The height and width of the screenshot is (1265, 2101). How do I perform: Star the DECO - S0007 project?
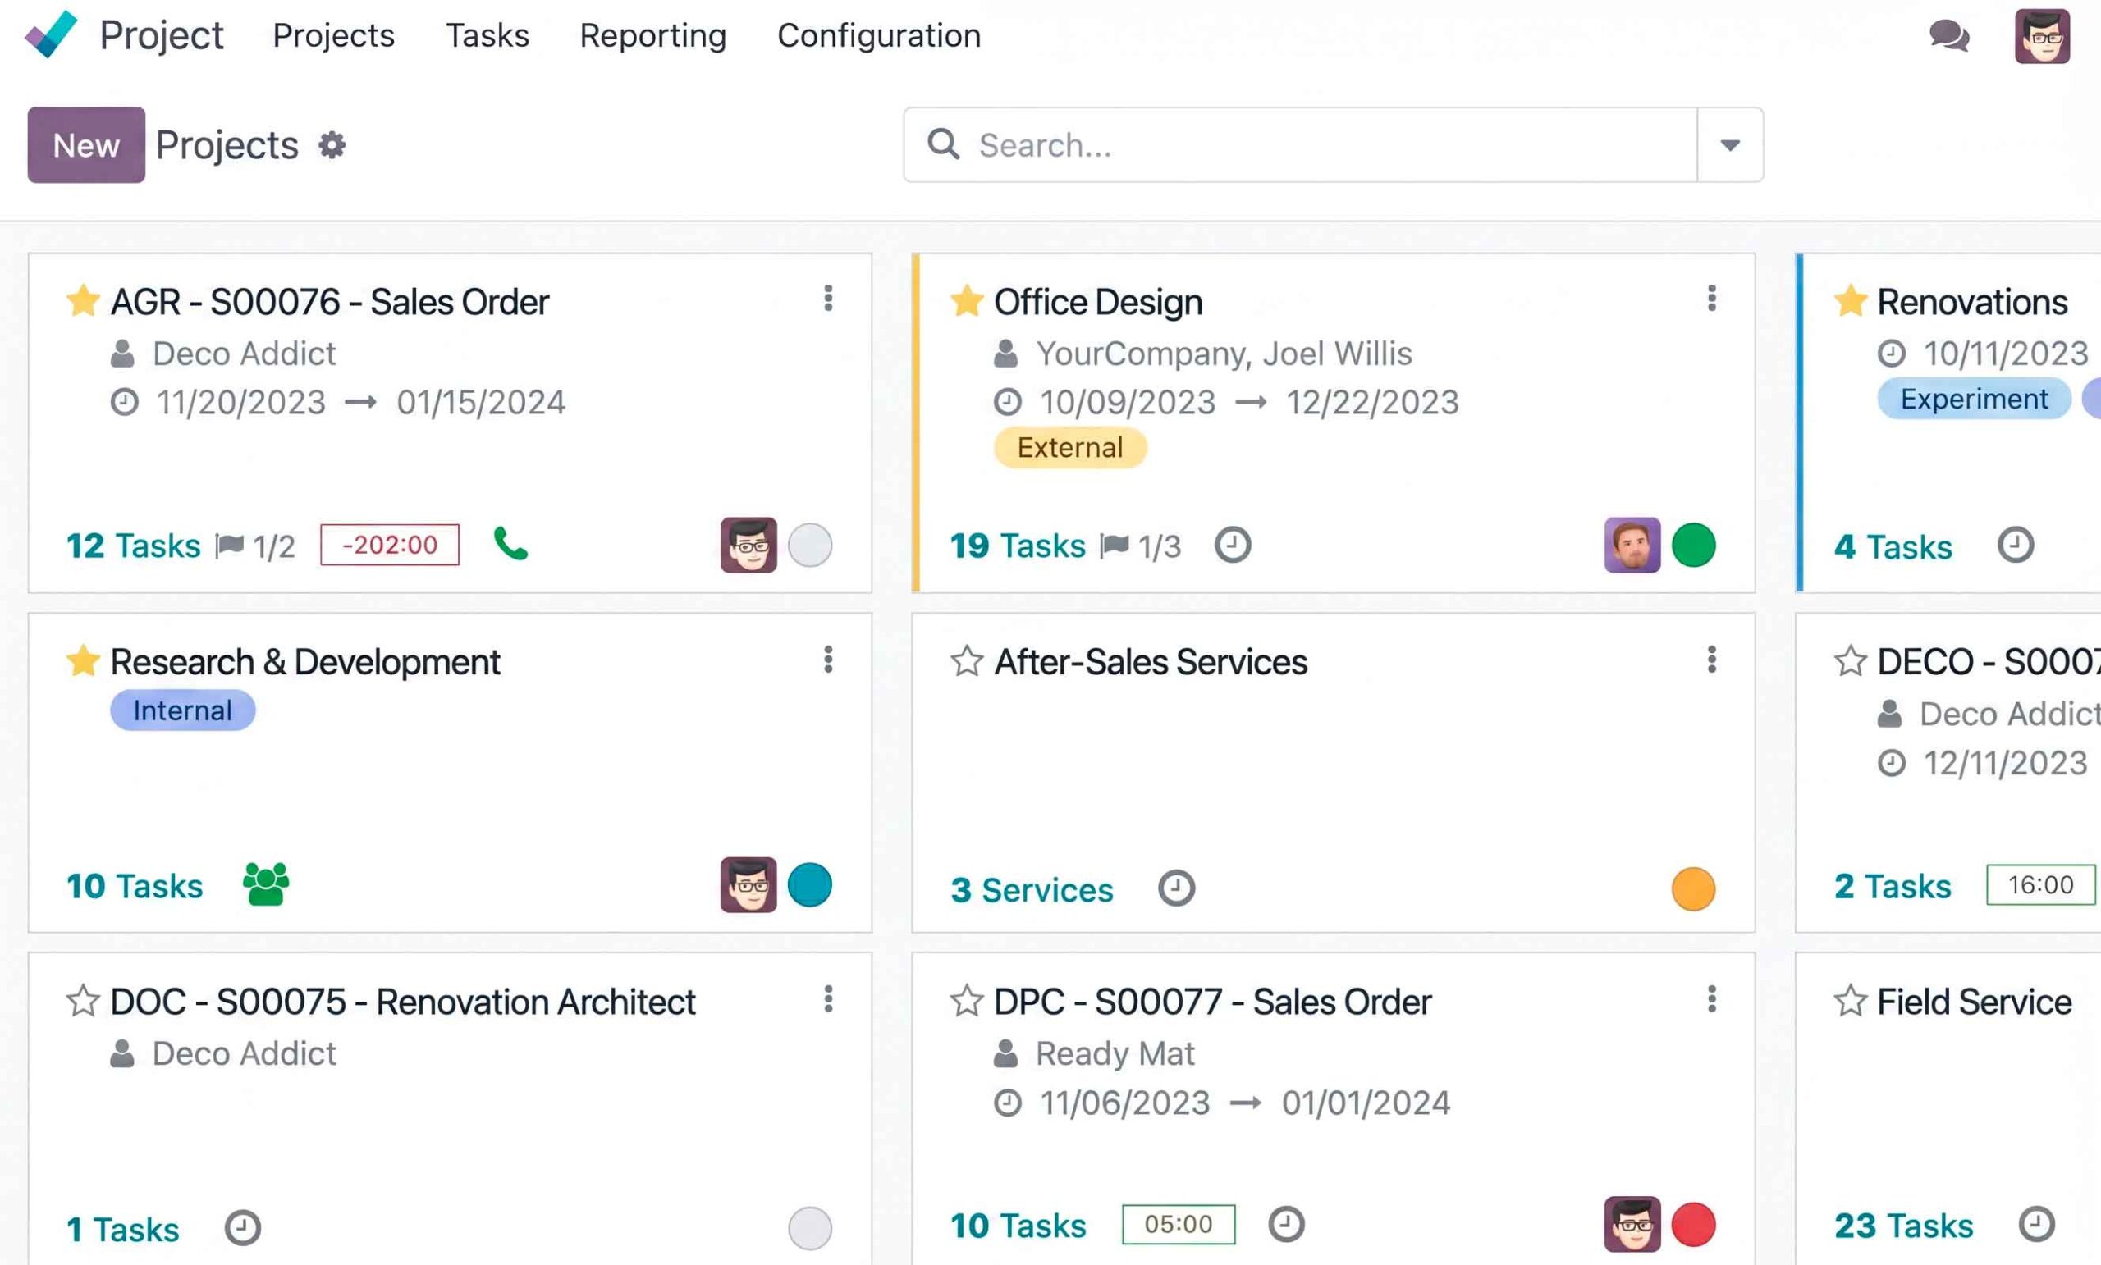pos(1851,660)
